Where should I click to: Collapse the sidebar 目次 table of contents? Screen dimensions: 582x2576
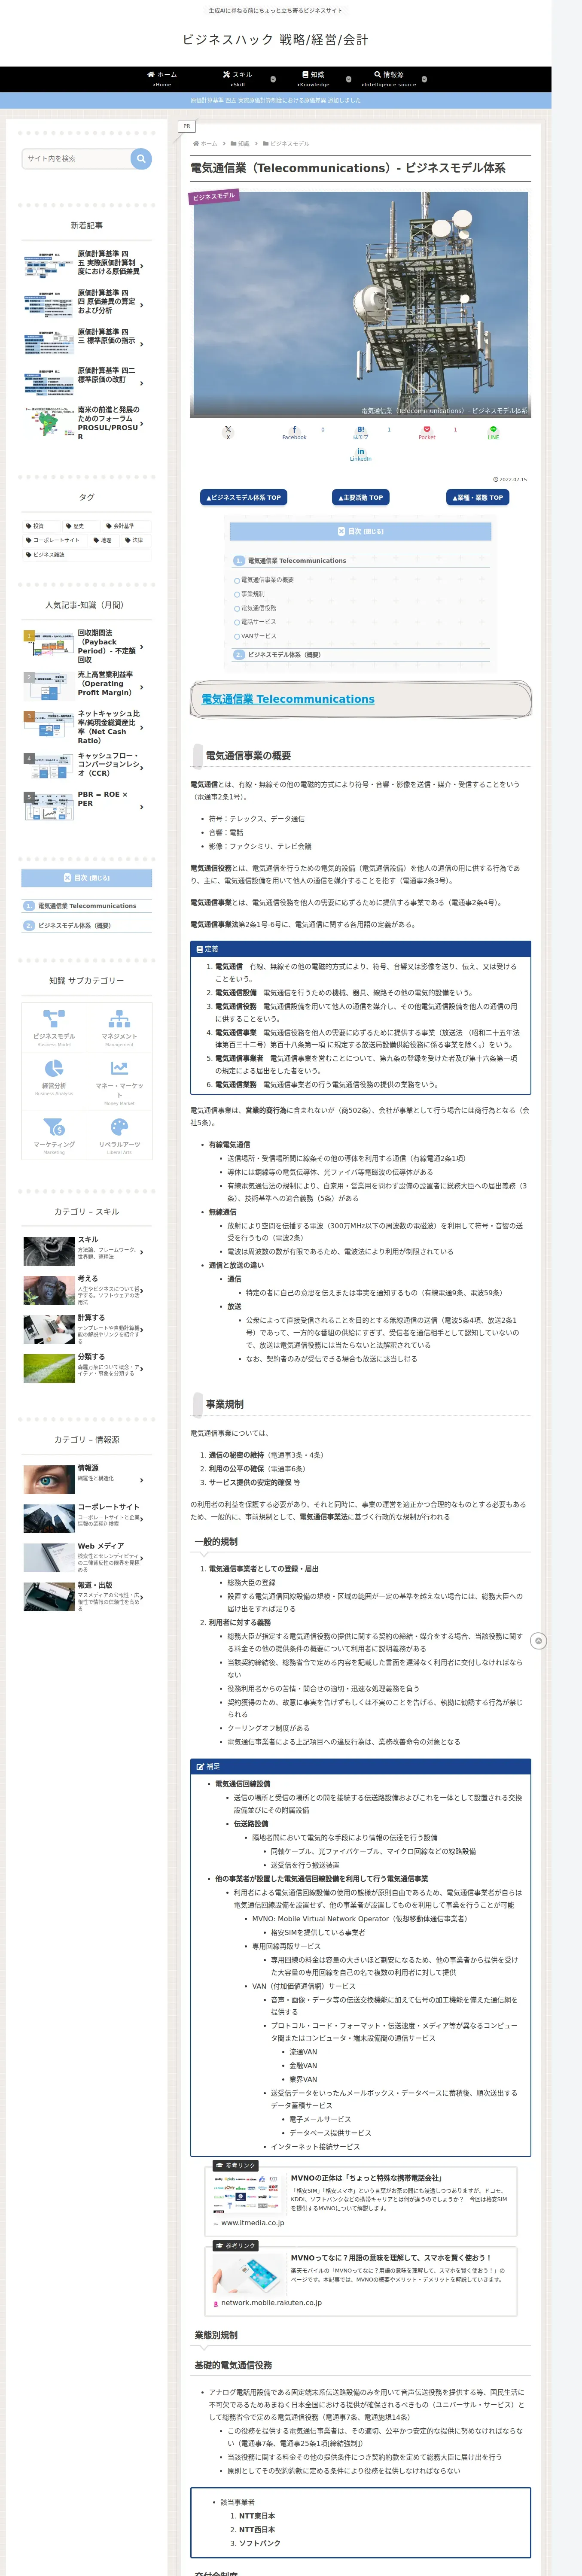[x=87, y=878]
